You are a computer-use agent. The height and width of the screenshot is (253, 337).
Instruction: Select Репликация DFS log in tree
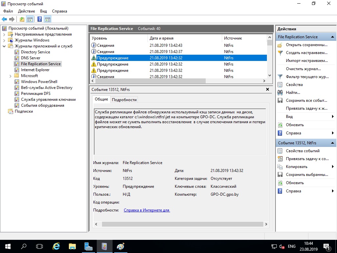click(36, 94)
